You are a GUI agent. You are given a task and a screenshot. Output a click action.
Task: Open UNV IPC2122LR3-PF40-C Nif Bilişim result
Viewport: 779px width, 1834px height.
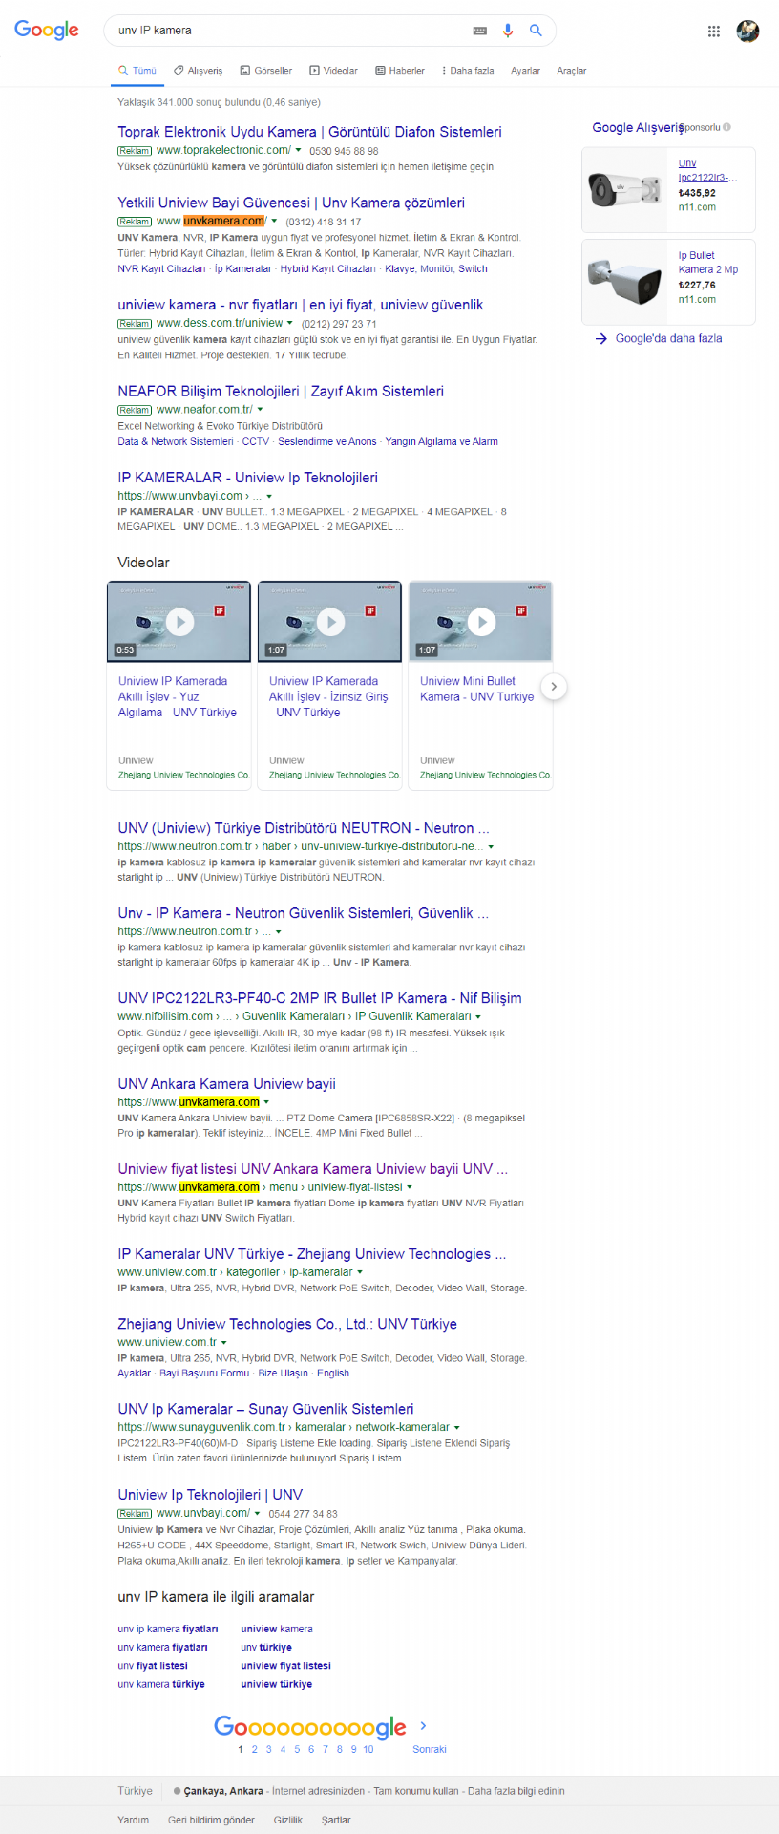320,998
